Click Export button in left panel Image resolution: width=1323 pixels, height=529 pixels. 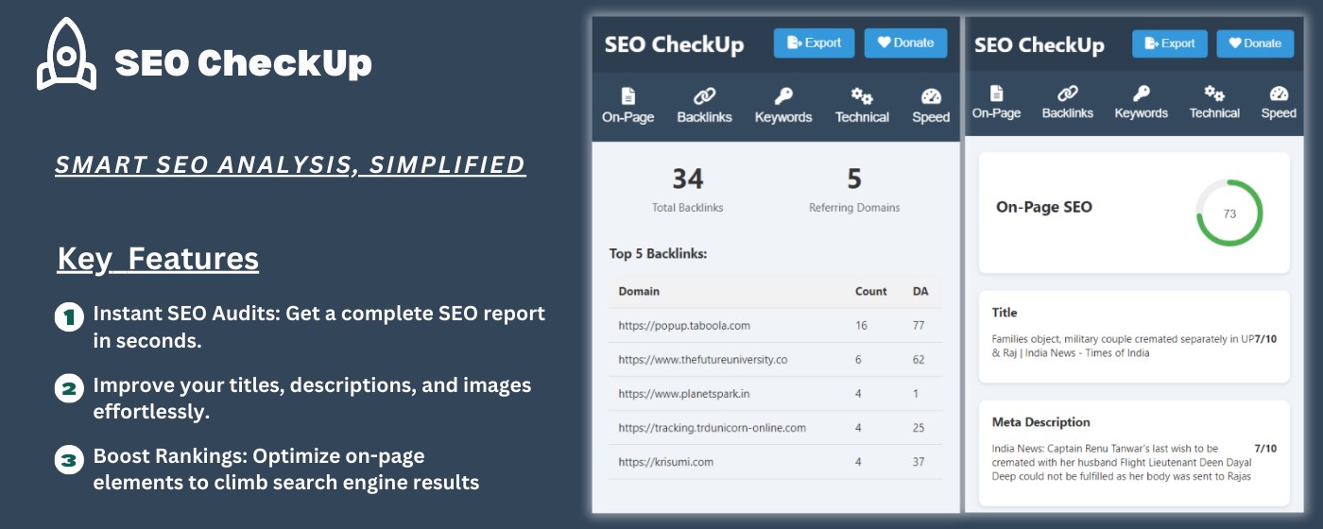tap(814, 43)
